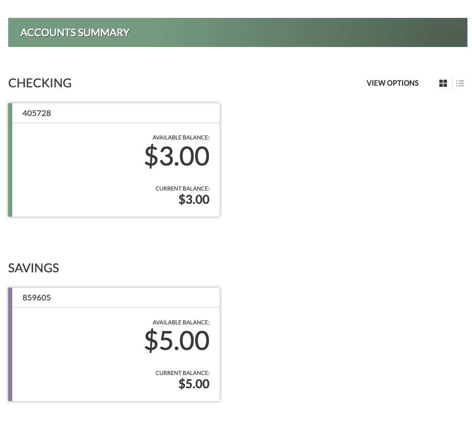
Task: Switch to grid view icon
Action: pos(443,83)
